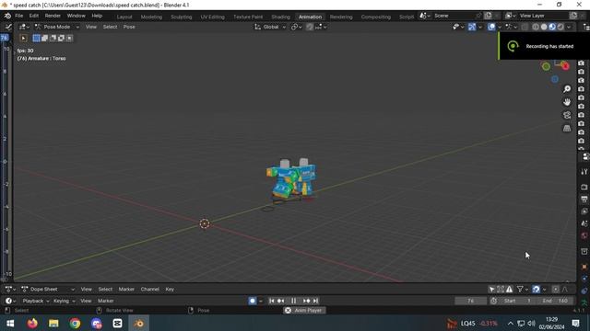The image size is (590, 331).
Task: Open the viewport View menu
Action: point(90,27)
